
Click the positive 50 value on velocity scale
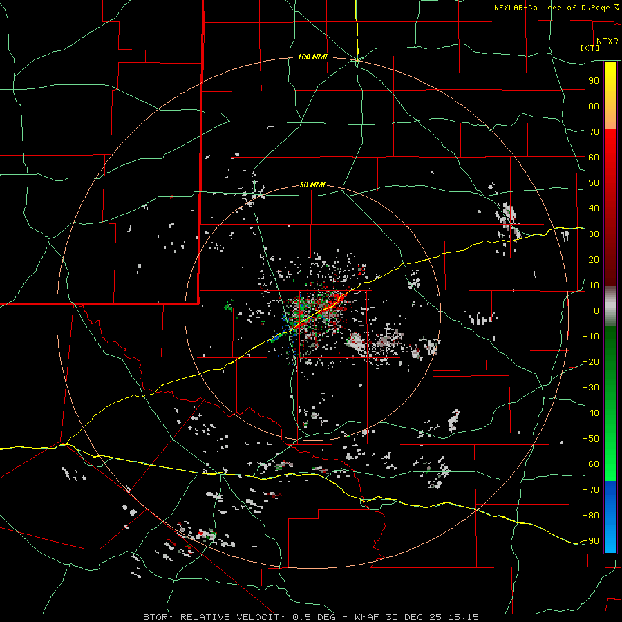click(x=594, y=183)
